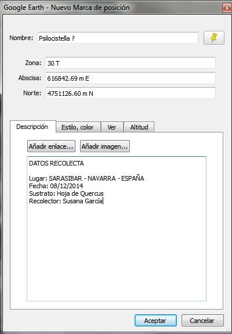The width and height of the screenshot is (232, 334).
Task: Select the Zona field showing 30 T
Action: click(x=130, y=63)
